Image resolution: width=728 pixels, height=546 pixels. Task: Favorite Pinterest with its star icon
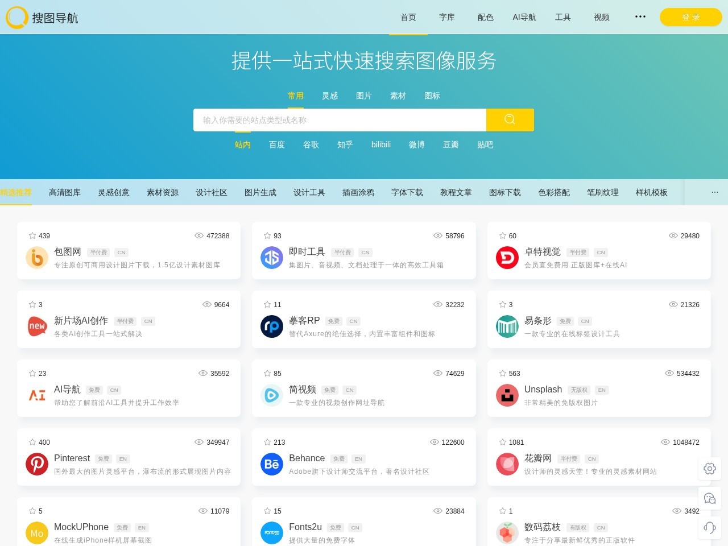click(32, 442)
